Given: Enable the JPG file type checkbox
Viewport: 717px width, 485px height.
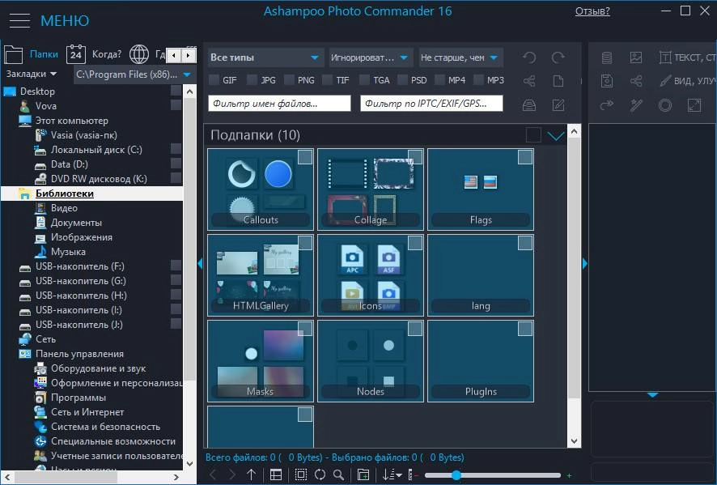Looking at the screenshot, I should (x=252, y=80).
